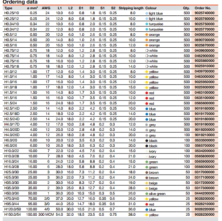This screenshot has width=222, height=221.
Task: Select type cell H1.5/14
Action: click(x=11, y=92)
